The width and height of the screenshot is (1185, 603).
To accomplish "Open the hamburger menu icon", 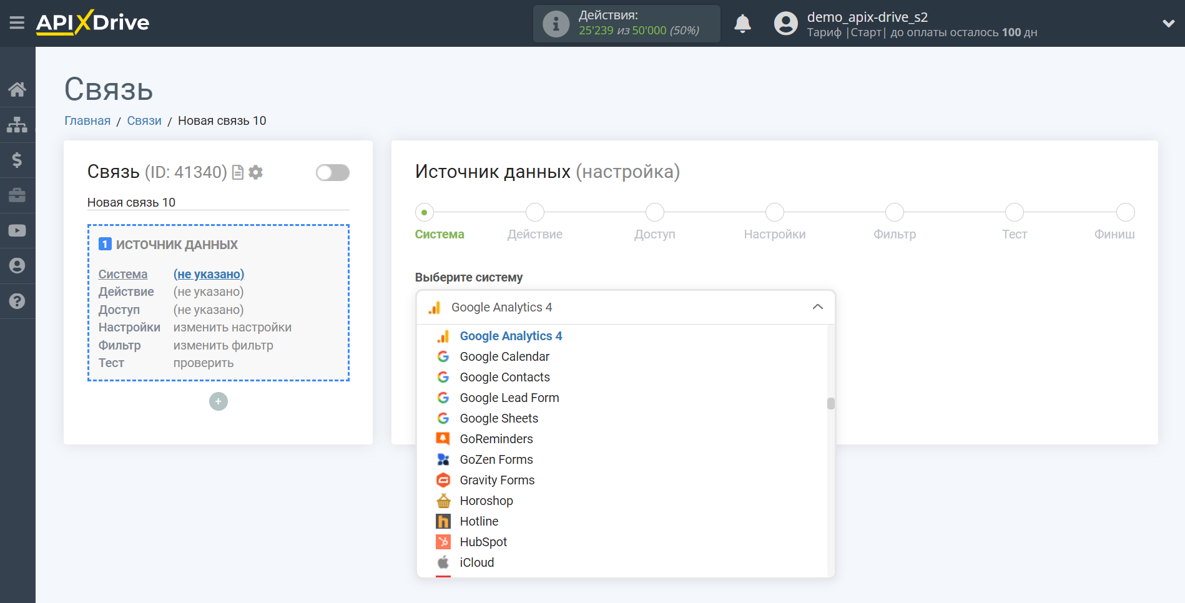I will pyautogui.click(x=17, y=23).
